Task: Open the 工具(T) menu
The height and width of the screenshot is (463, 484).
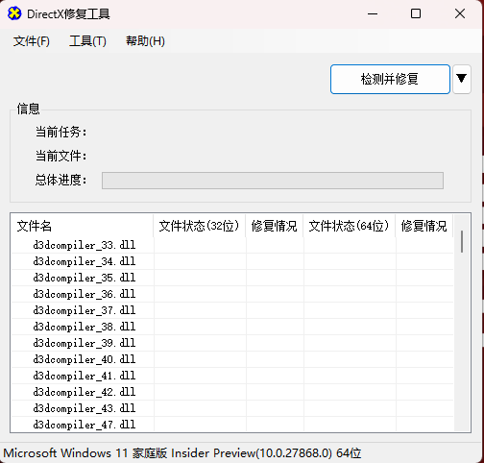Action: (87, 41)
